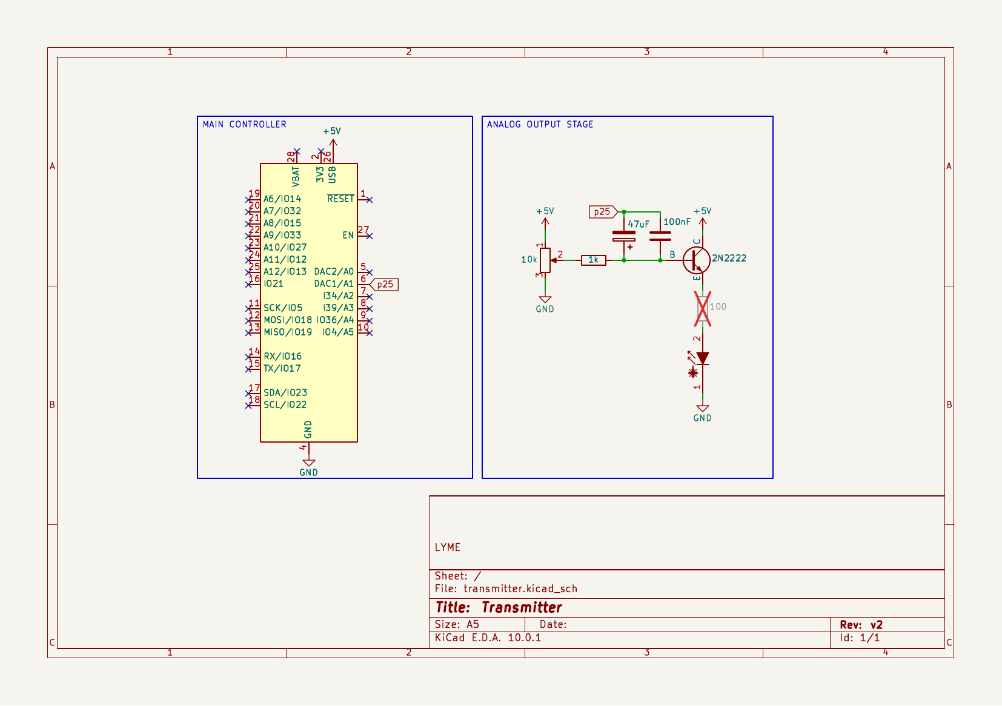Click the 10k value text
The height and width of the screenshot is (706, 1002).
pyautogui.click(x=529, y=260)
